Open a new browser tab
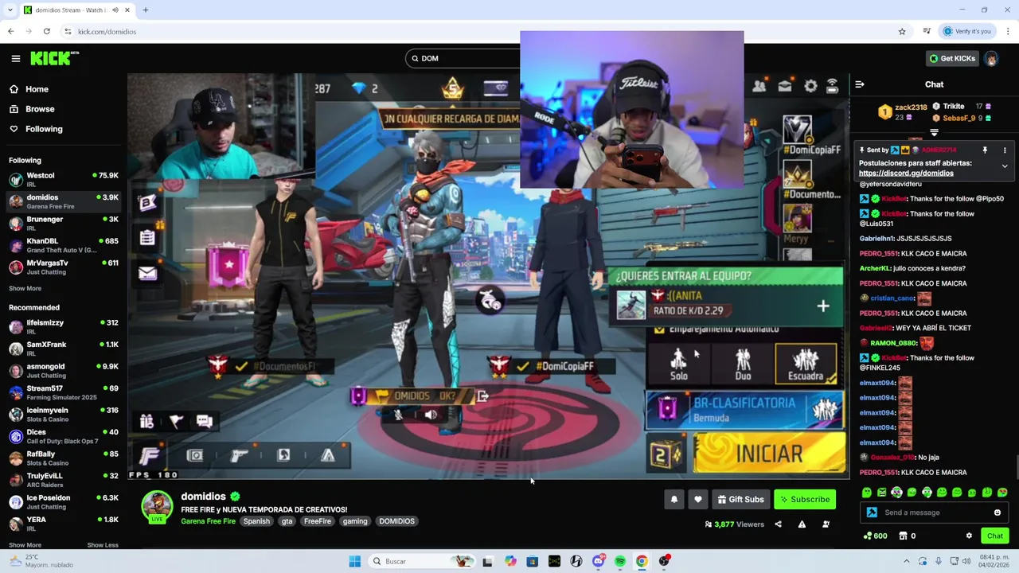The image size is (1019, 573). (146, 10)
